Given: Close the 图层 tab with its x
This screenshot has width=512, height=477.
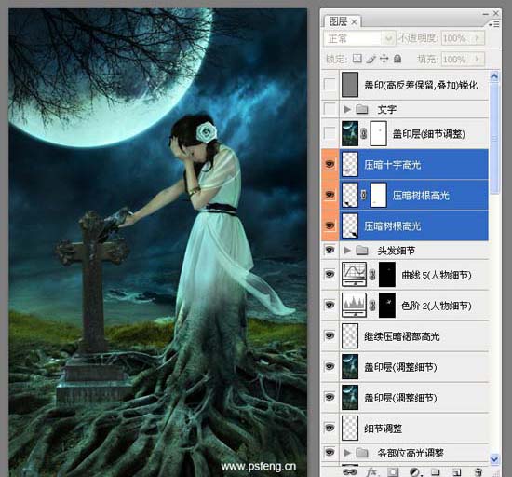Looking at the screenshot, I should pos(354,22).
